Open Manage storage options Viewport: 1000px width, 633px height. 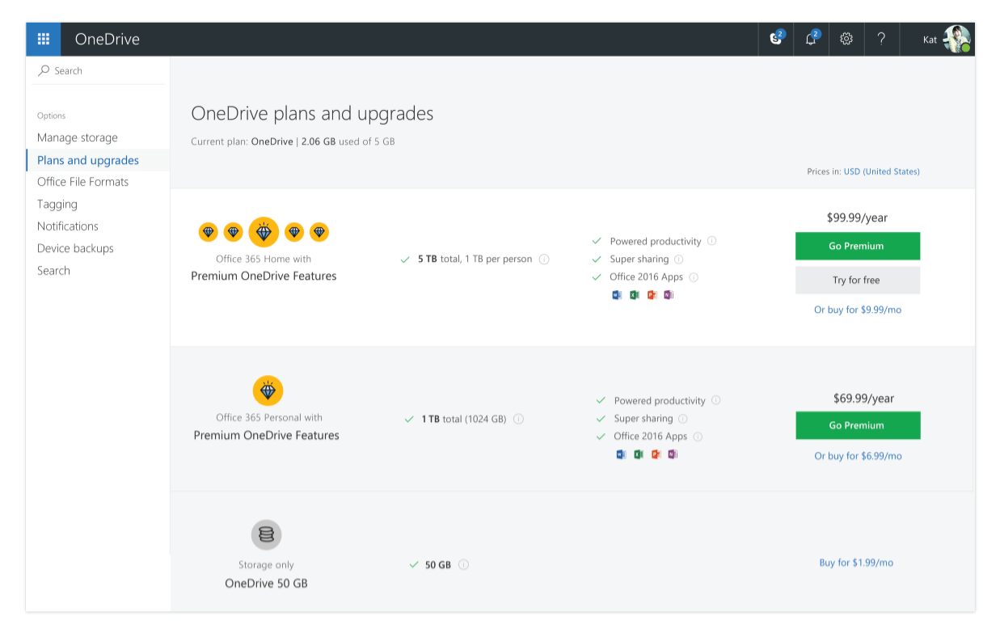[78, 137]
